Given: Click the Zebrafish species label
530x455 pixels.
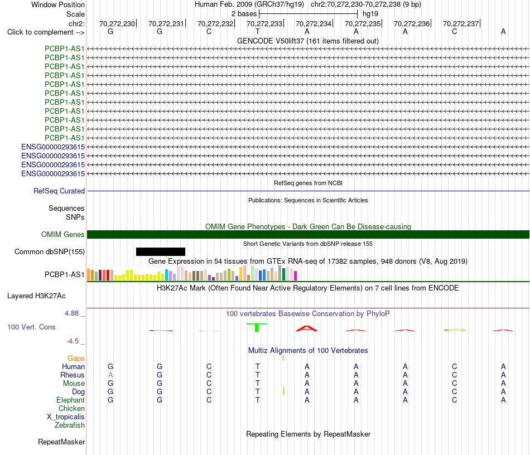Looking at the screenshot, I should pyautogui.click(x=70, y=425).
